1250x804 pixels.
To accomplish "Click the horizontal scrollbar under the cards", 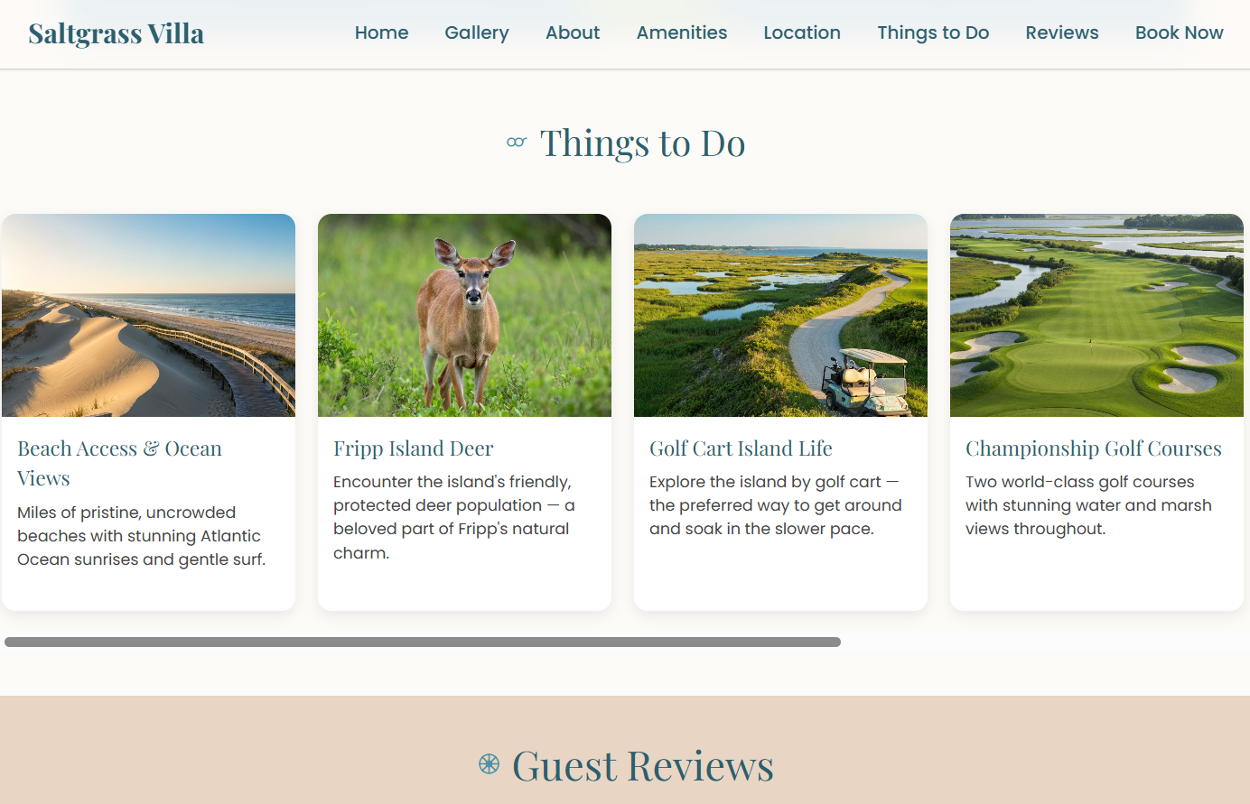I will (423, 642).
